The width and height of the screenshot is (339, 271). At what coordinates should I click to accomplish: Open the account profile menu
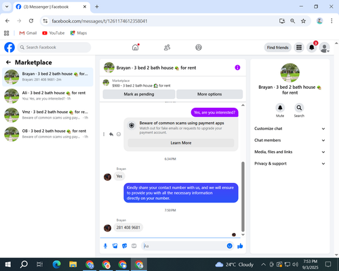pyautogui.click(x=325, y=47)
